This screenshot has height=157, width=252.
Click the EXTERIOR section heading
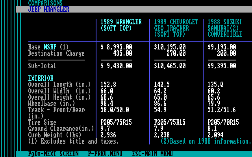click(x=41, y=78)
